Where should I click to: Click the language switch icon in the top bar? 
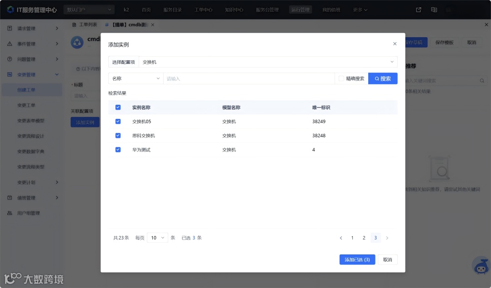coord(434,10)
